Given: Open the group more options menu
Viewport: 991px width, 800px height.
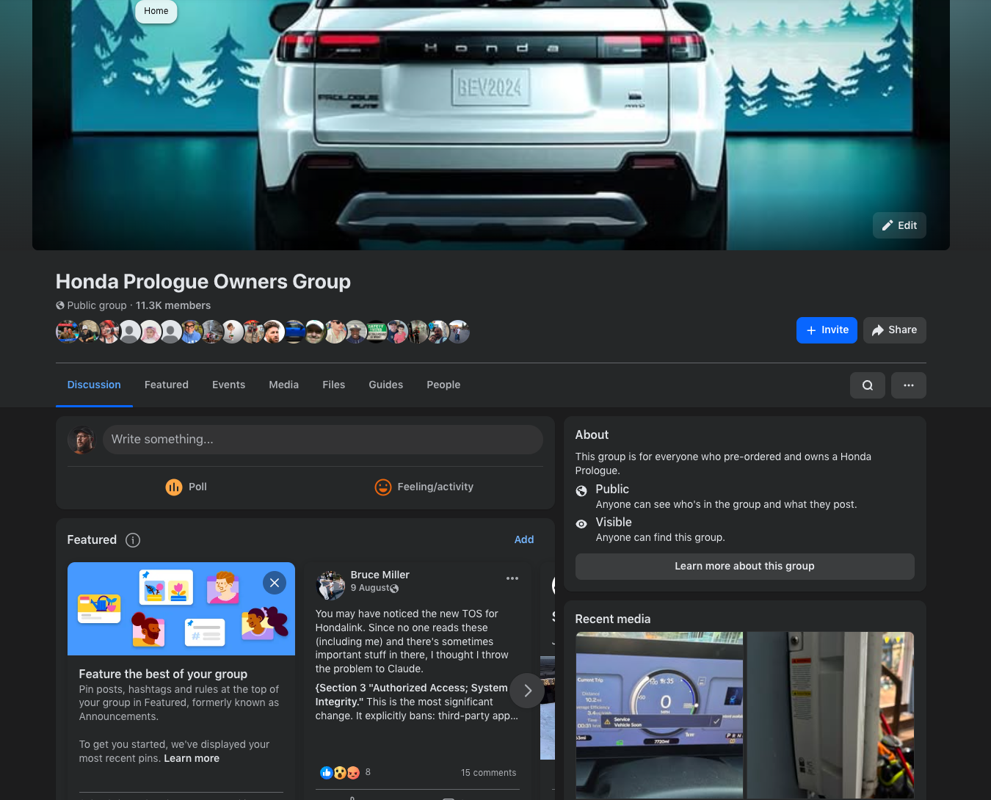Looking at the screenshot, I should [908, 385].
